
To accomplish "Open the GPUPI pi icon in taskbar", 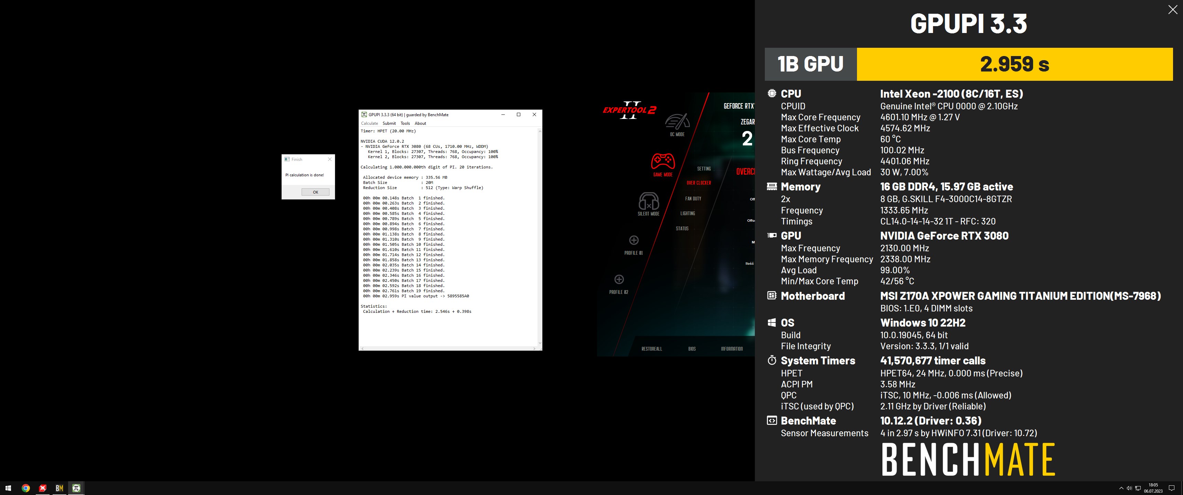I will (x=76, y=488).
